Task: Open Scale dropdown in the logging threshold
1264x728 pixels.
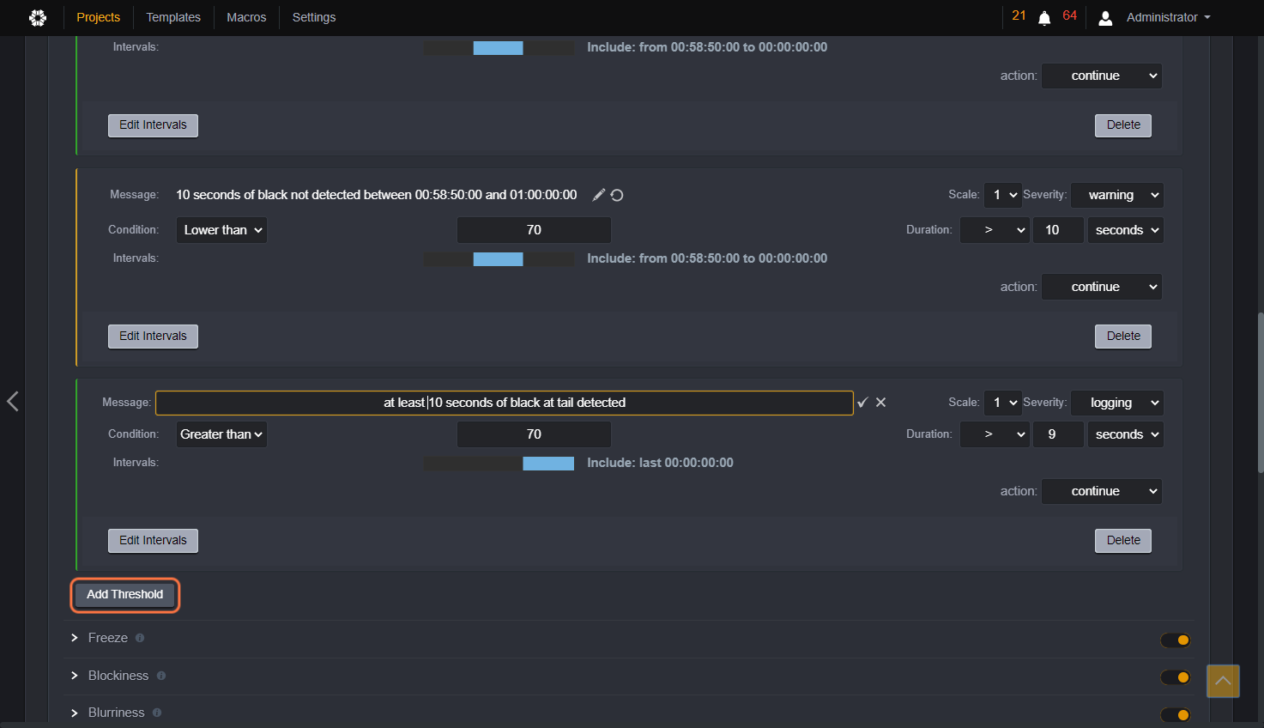Action: click(1002, 403)
